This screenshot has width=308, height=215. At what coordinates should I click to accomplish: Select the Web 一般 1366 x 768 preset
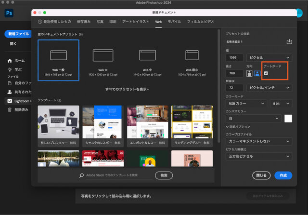(x=59, y=60)
